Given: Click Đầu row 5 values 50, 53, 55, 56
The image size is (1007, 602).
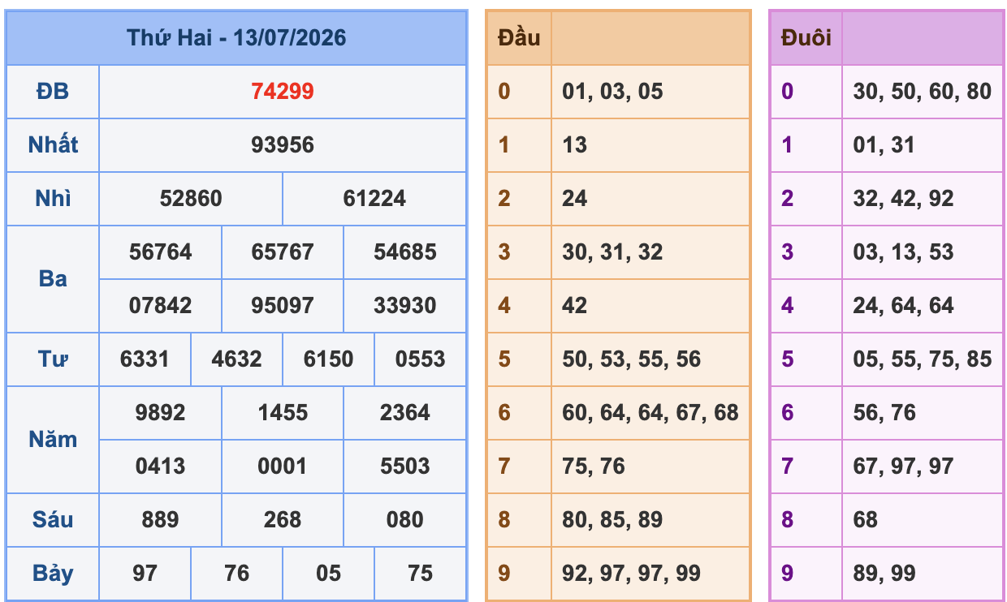Looking at the screenshot, I should tap(631, 359).
